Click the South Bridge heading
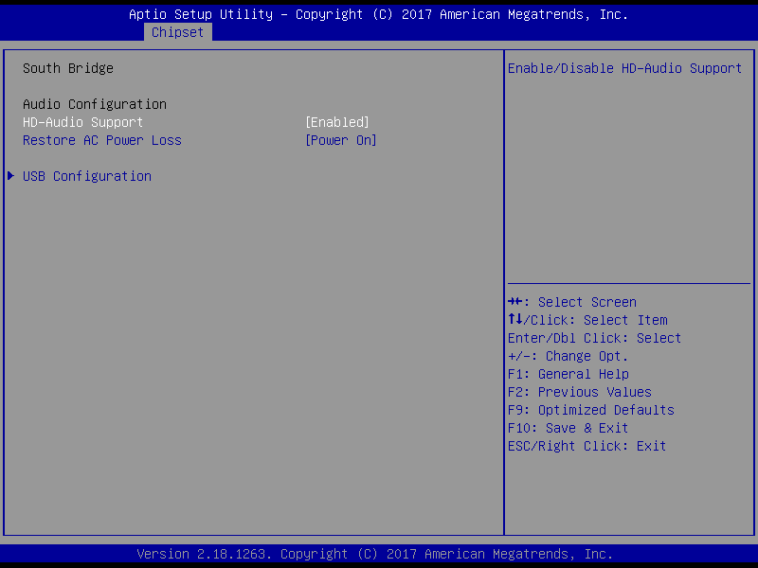This screenshot has height=568, width=758. pyautogui.click(x=67, y=68)
